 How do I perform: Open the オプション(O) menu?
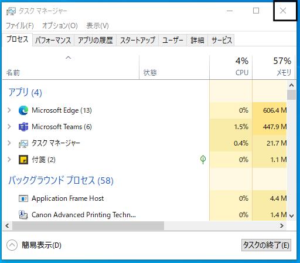pyautogui.click(x=60, y=26)
